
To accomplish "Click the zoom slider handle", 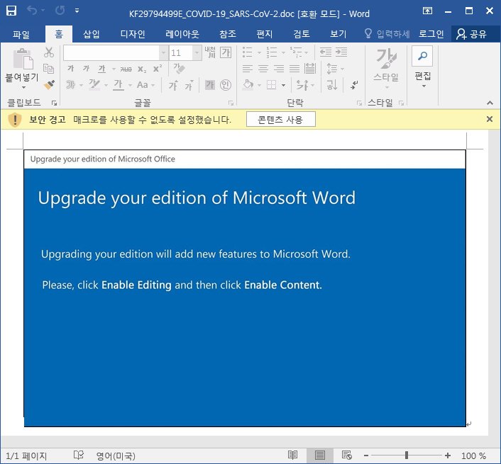I will tap(407, 455).
